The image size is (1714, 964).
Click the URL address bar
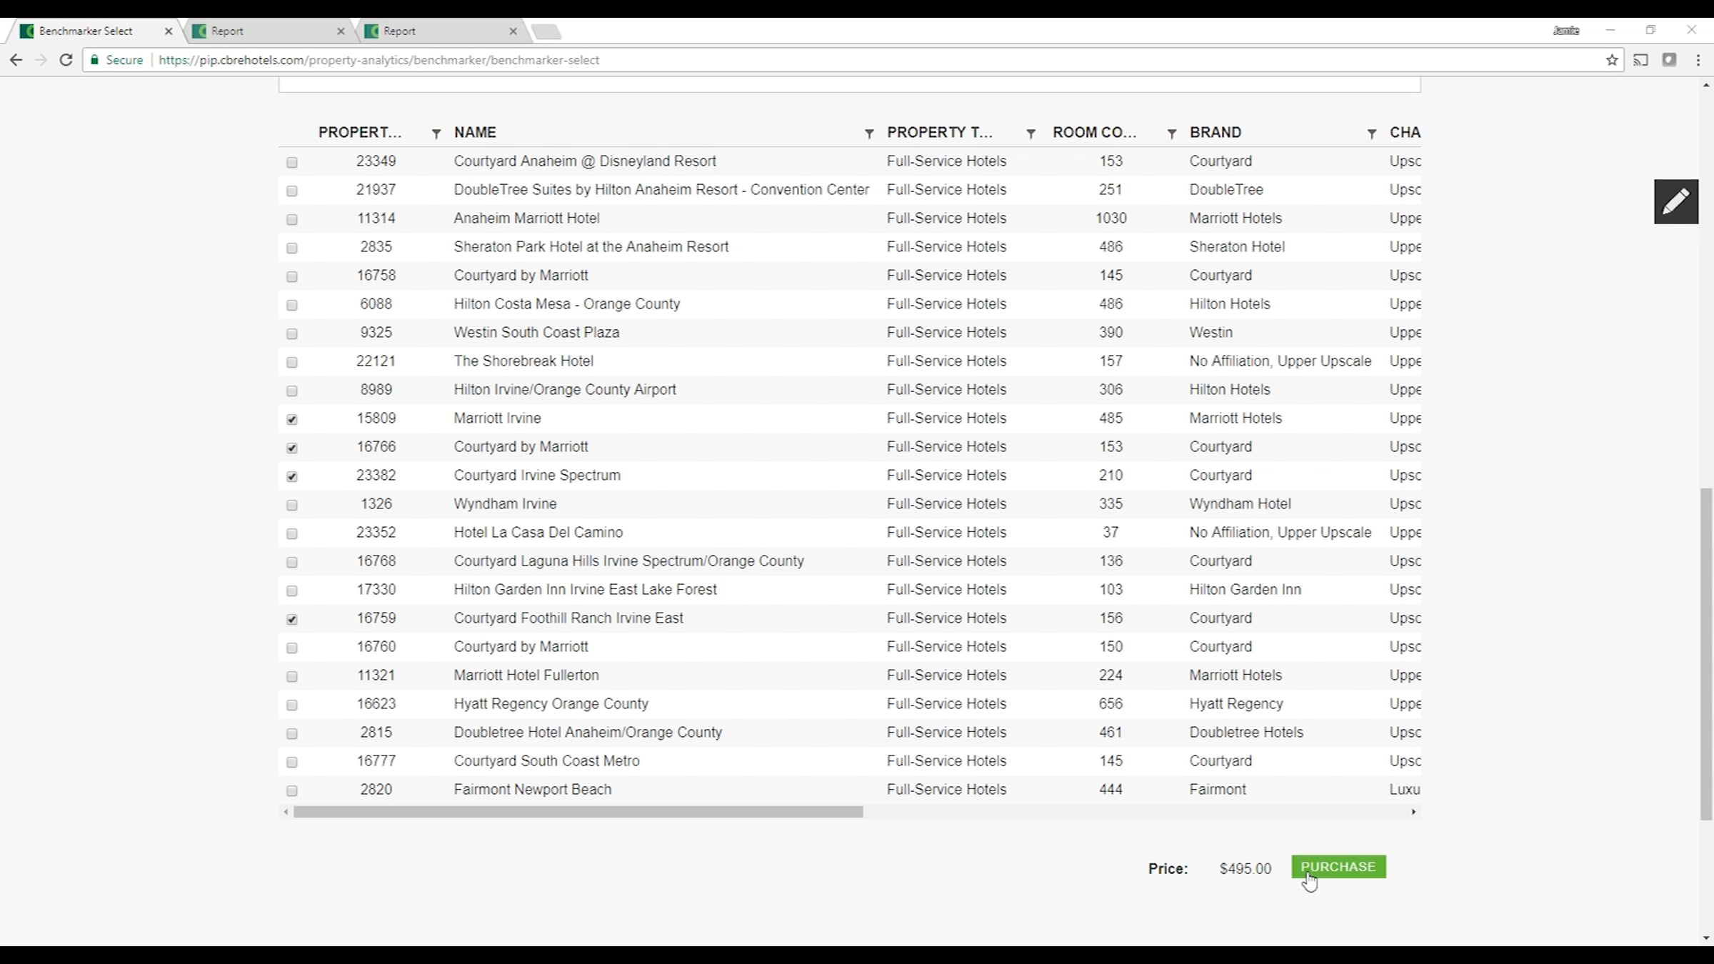pos(857,60)
